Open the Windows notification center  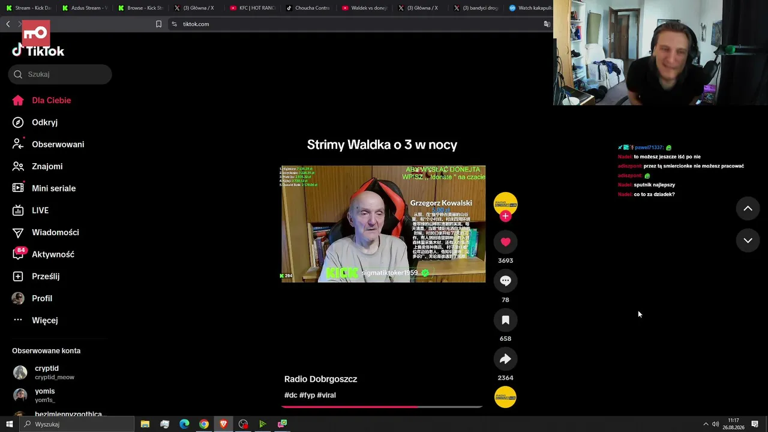(755, 424)
